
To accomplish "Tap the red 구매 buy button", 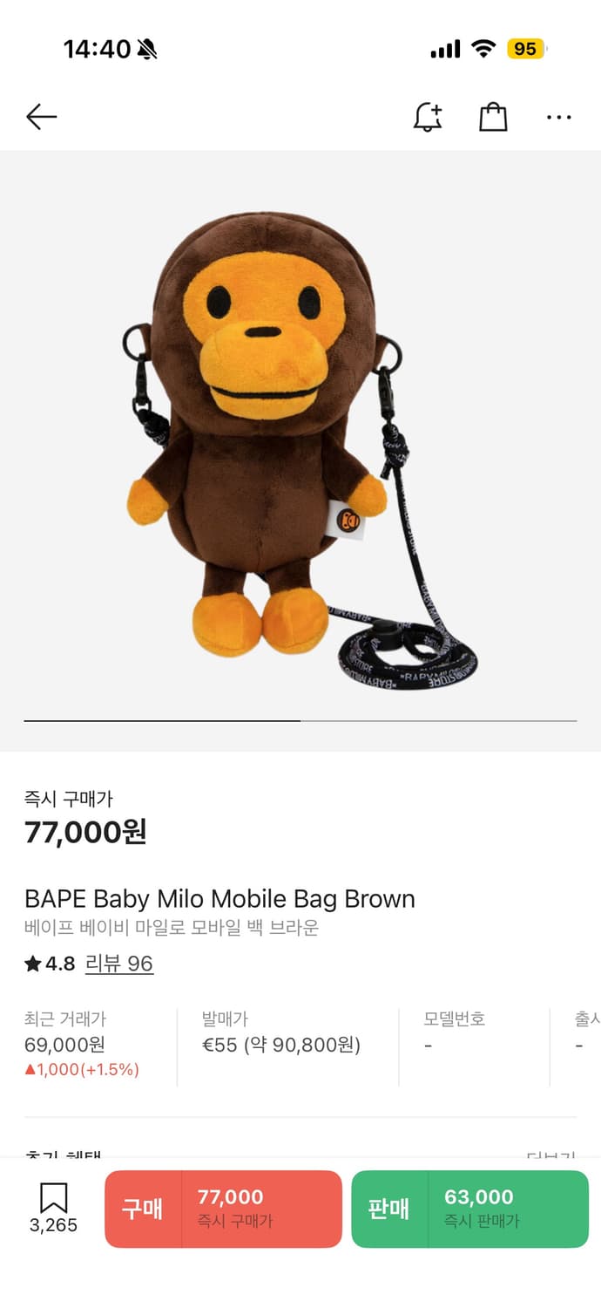I will [x=143, y=1209].
